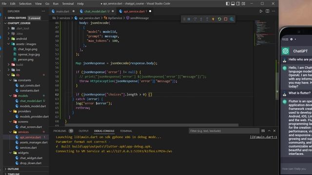312x175 pixels.
Task: Open the Terminal menu
Action: [x=68, y=3]
